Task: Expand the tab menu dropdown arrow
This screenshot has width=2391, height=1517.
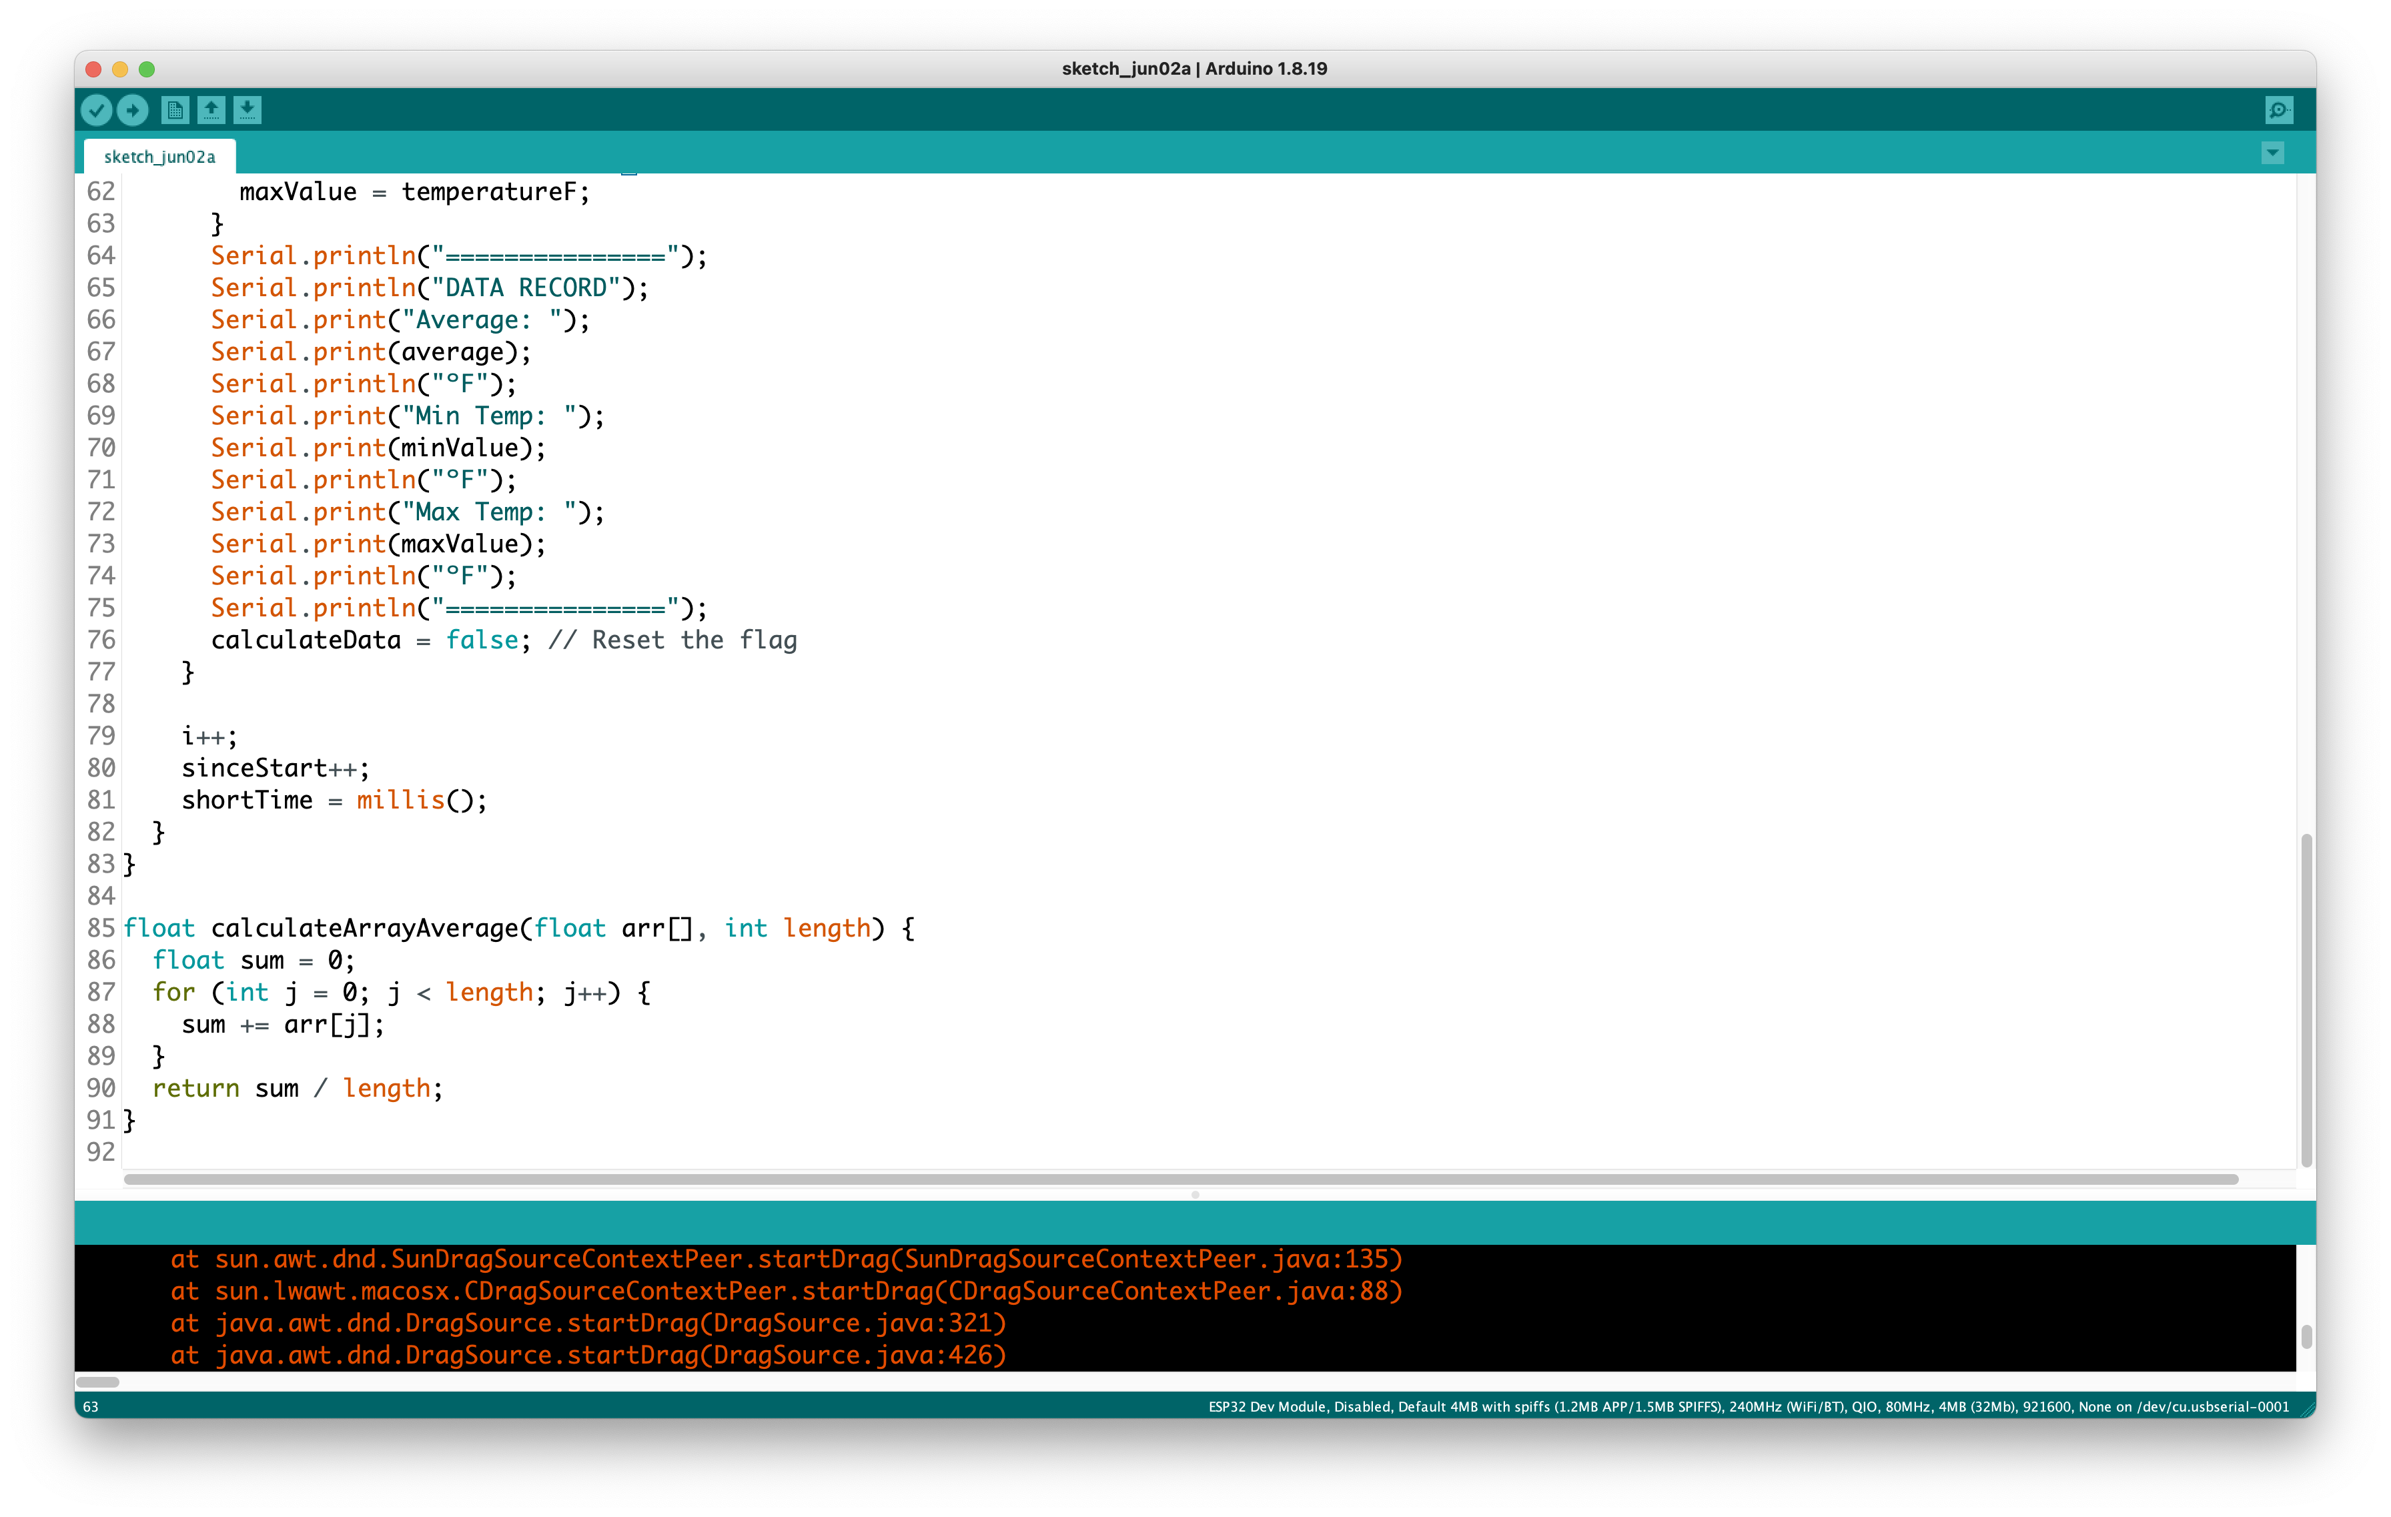Action: 2272,153
